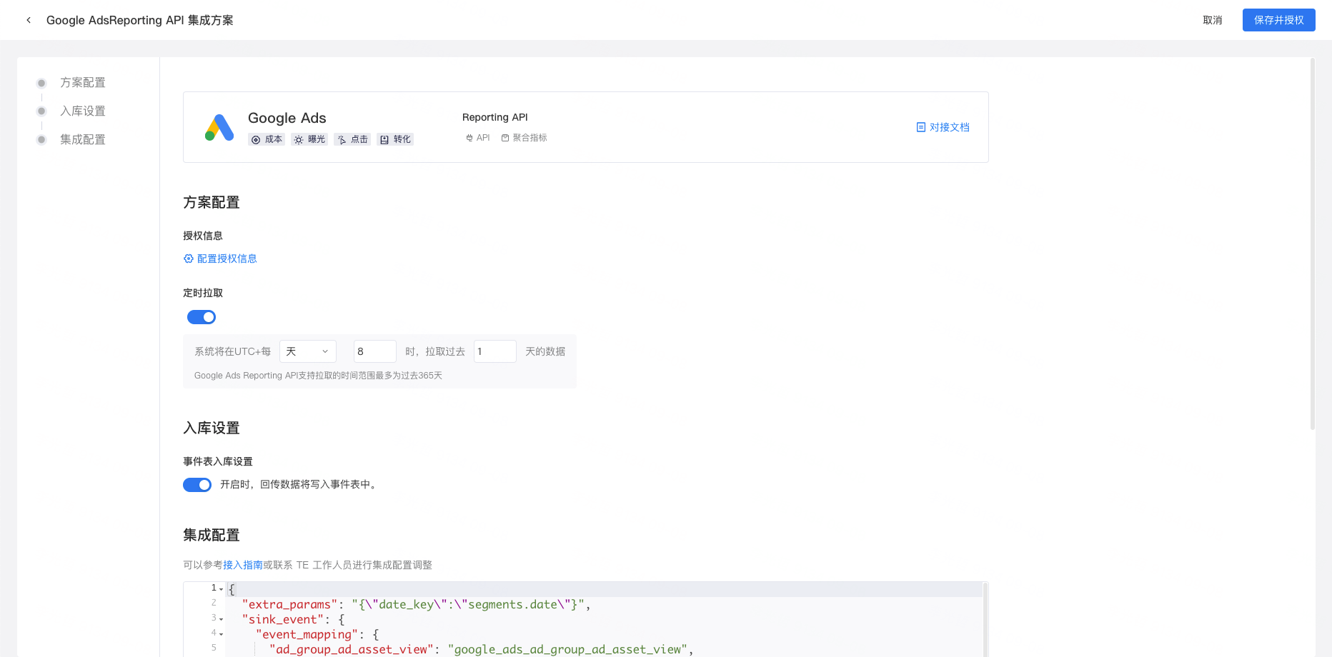
Task: Open the 接入指南 link
Action: point(243,564)
